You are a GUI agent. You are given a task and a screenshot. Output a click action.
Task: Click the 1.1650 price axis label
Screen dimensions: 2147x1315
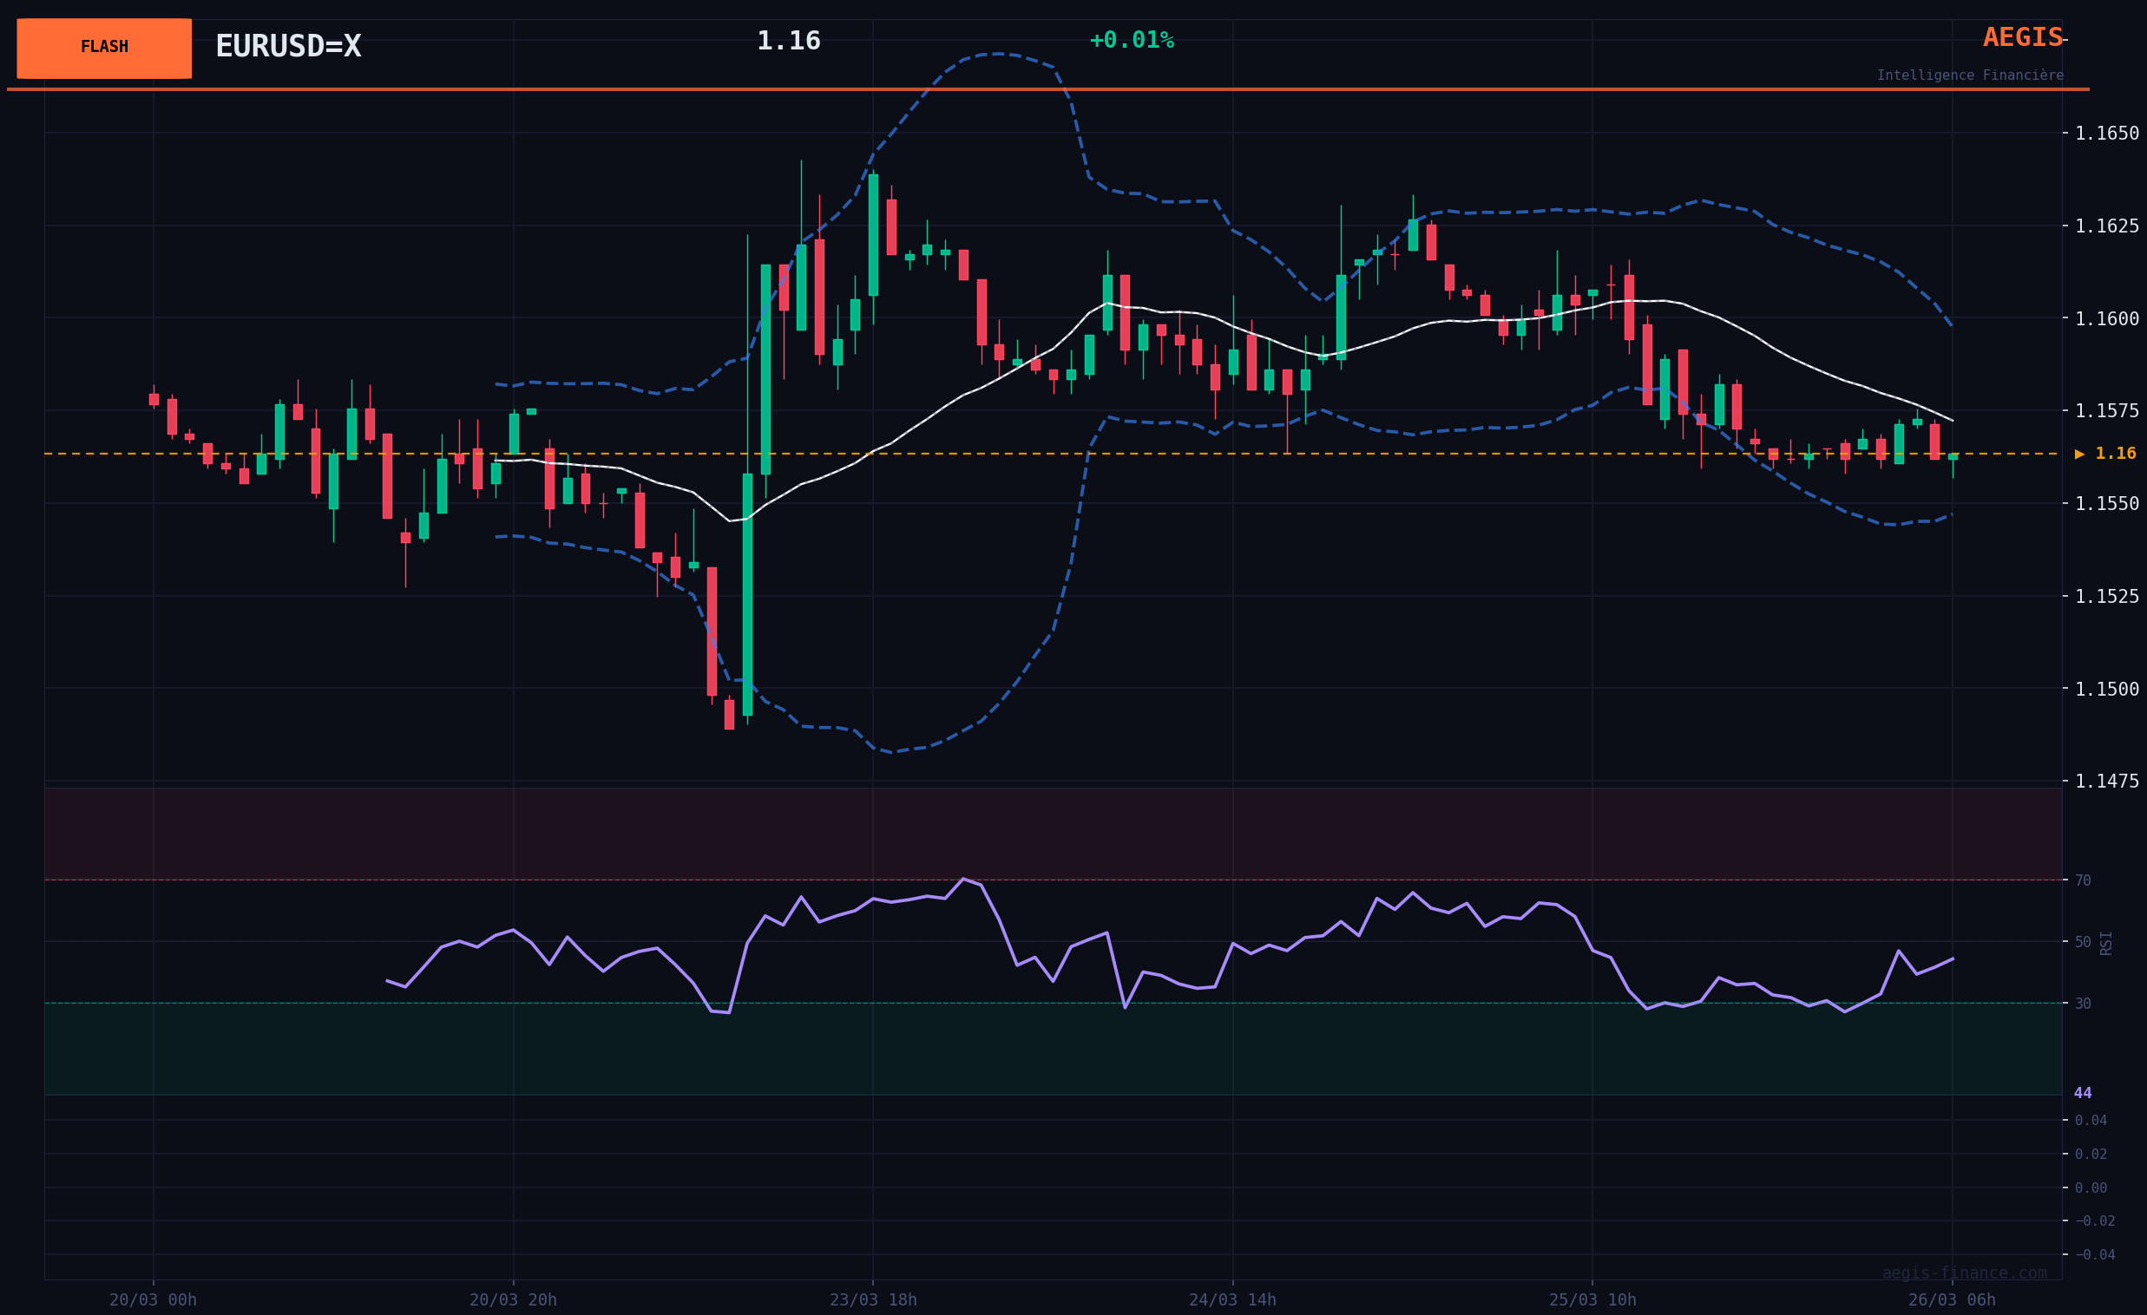[x=2106, y=134]
